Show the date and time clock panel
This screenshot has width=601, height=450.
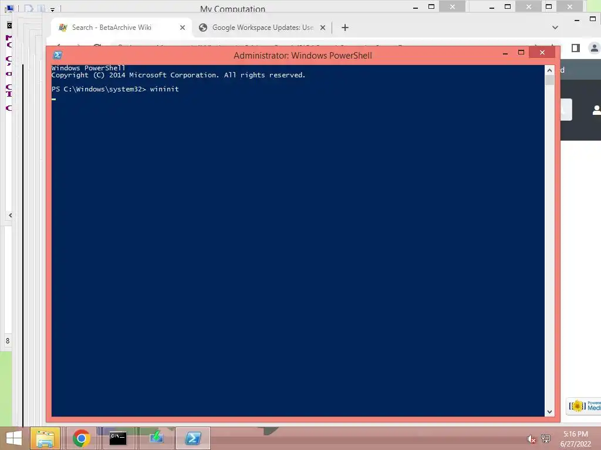click(x=575, y=439)
